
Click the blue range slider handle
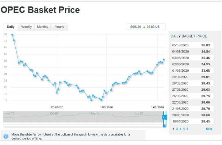click(x=165, y=117)
